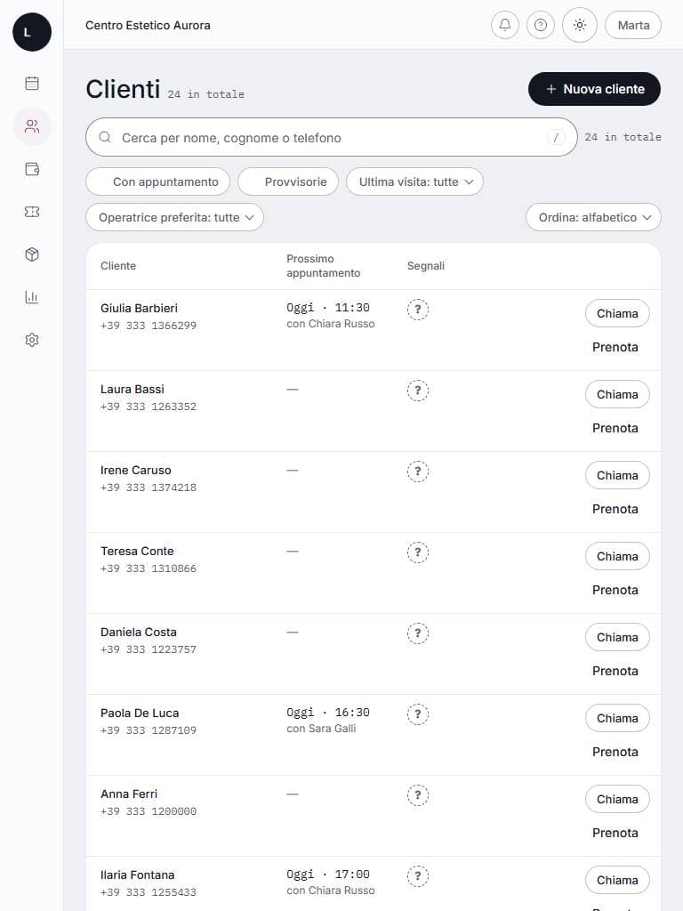683x911 pixels.
Task: Click the Prossimo appuntamento column header
Action: click(x=323, y=265)
